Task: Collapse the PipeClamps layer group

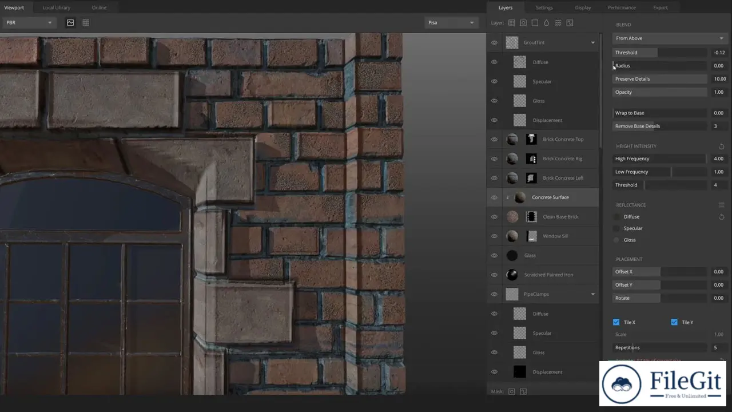Action: (592, 294)
